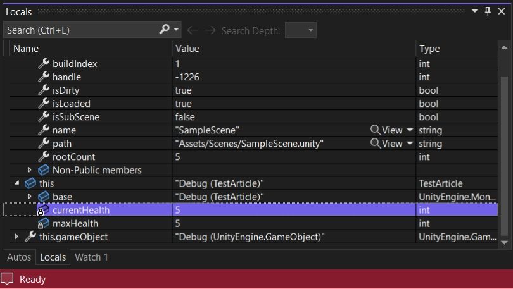Click the search magnifier icon in Locals
513x289 pixels.
pyautogui.click(x=164, y=29)
